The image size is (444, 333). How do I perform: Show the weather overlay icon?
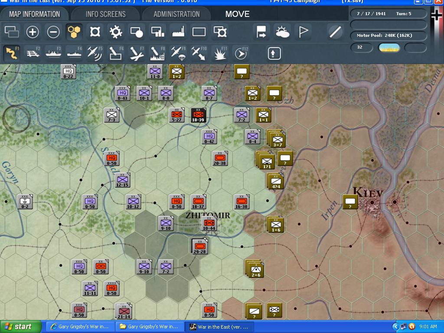tap(282, 32)
